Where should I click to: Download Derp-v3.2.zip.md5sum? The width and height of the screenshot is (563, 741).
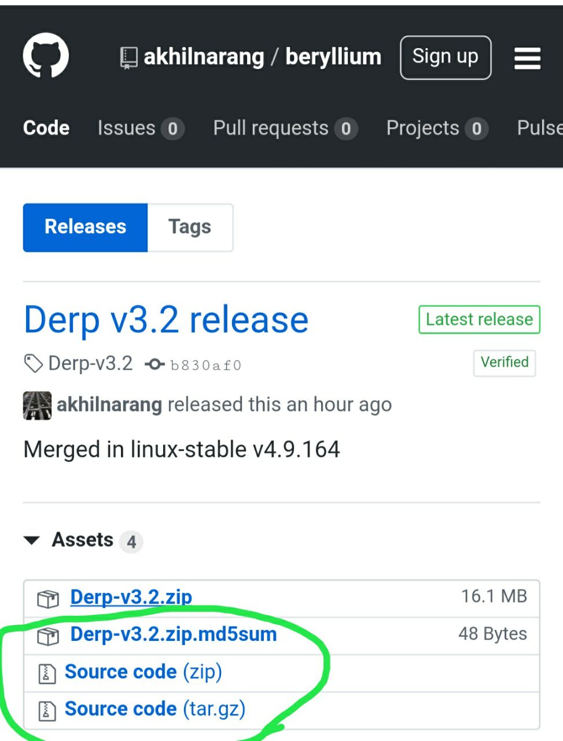[x=174, y=634]
